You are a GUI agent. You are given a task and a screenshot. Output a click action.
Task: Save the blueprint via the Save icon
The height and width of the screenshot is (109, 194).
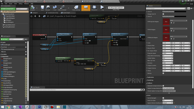click(x=42, y=8)
